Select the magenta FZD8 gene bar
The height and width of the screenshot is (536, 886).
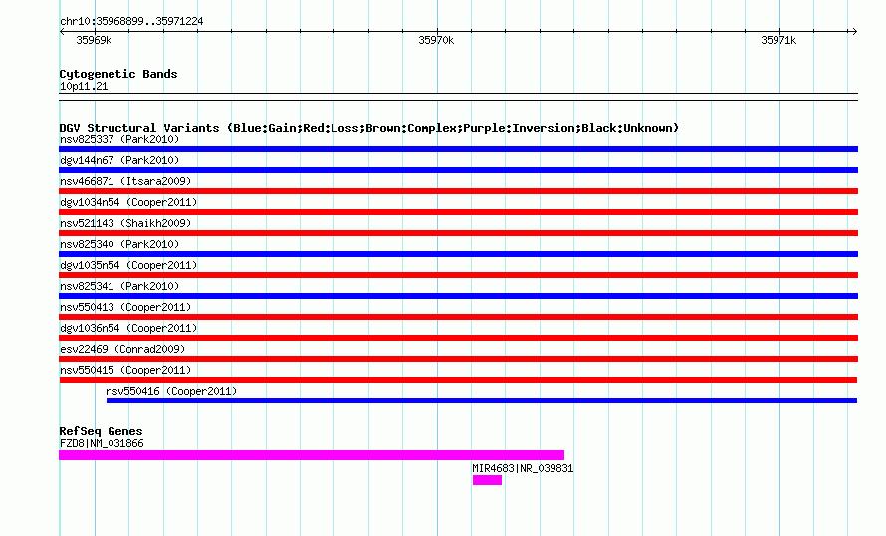(312, 455)
